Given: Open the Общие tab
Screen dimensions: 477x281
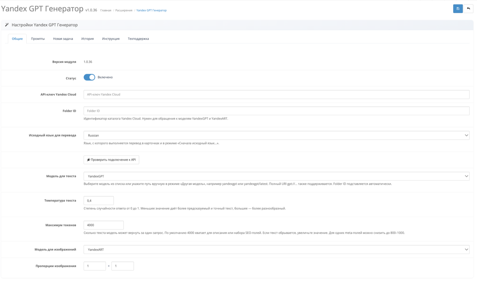Looking at the screenshot, I should tap(17, 39).
